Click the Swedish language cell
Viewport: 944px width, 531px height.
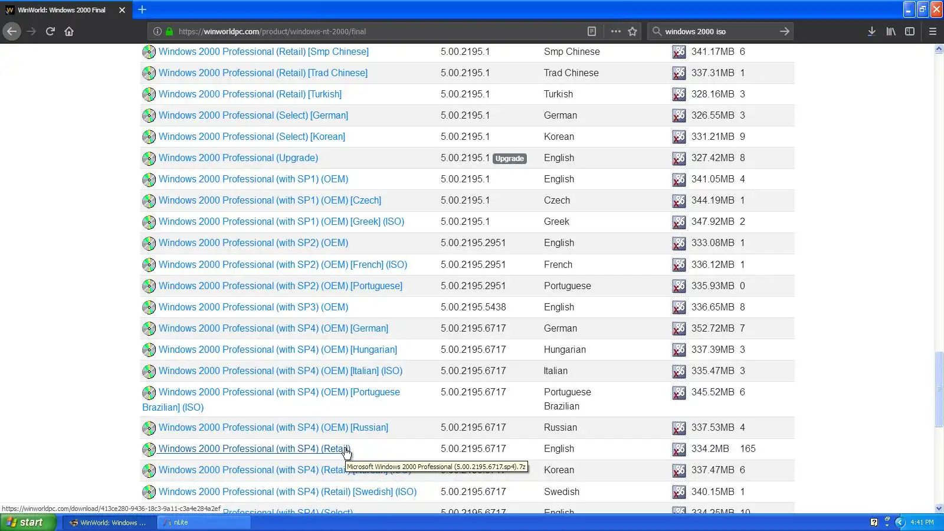[562, 491]
